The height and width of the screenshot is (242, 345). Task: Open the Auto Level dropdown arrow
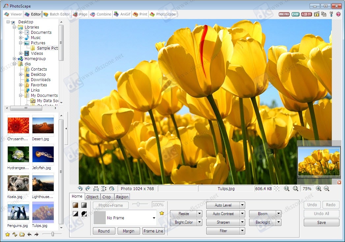click(242, 205)
